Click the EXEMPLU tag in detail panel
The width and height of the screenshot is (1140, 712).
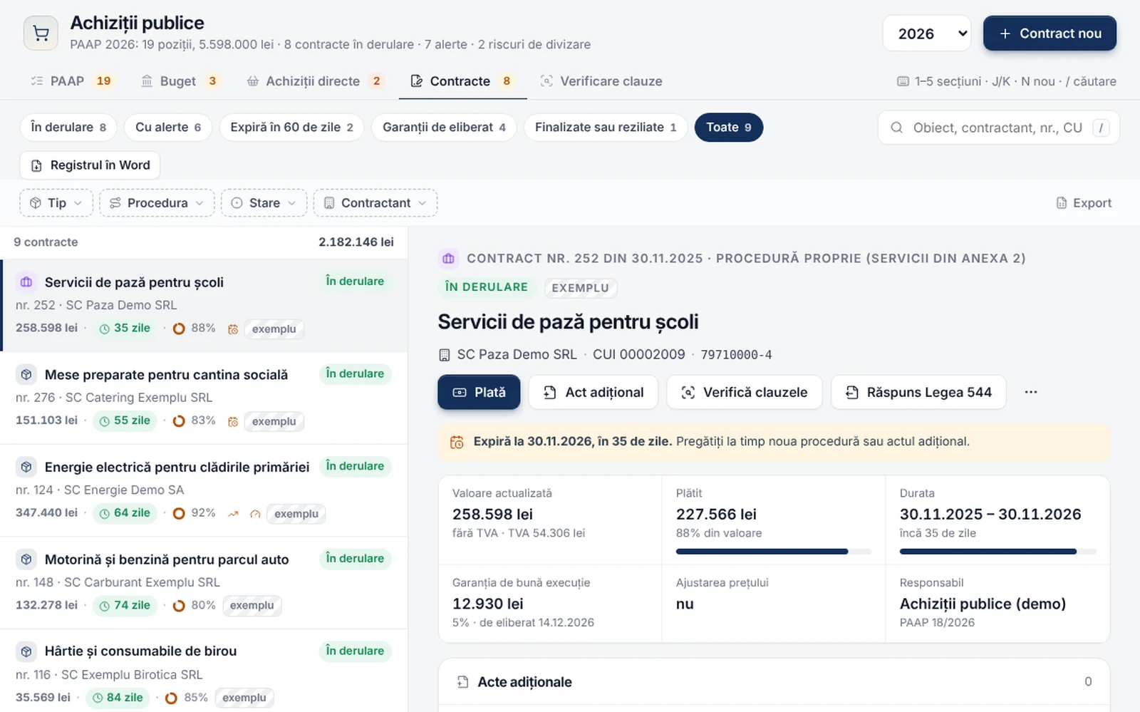coord(581,288)
